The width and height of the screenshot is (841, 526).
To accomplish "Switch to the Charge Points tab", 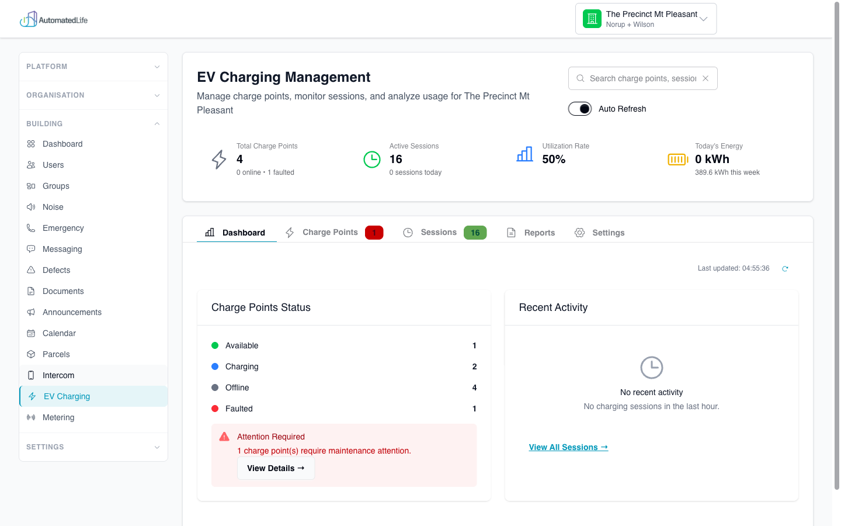I will 330,232.
